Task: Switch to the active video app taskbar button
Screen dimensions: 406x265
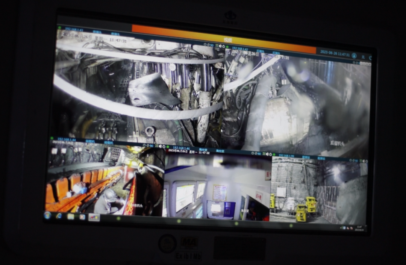Action: click(x=94, y=217)
